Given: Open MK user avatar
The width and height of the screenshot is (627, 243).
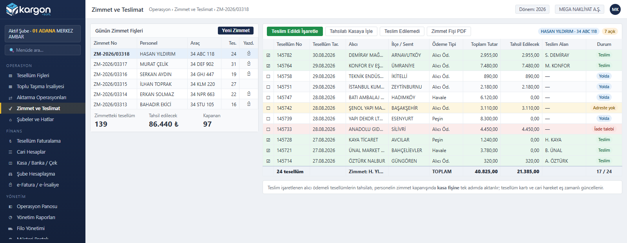Looking at the screenshot, I should click(x=615, y=9).
